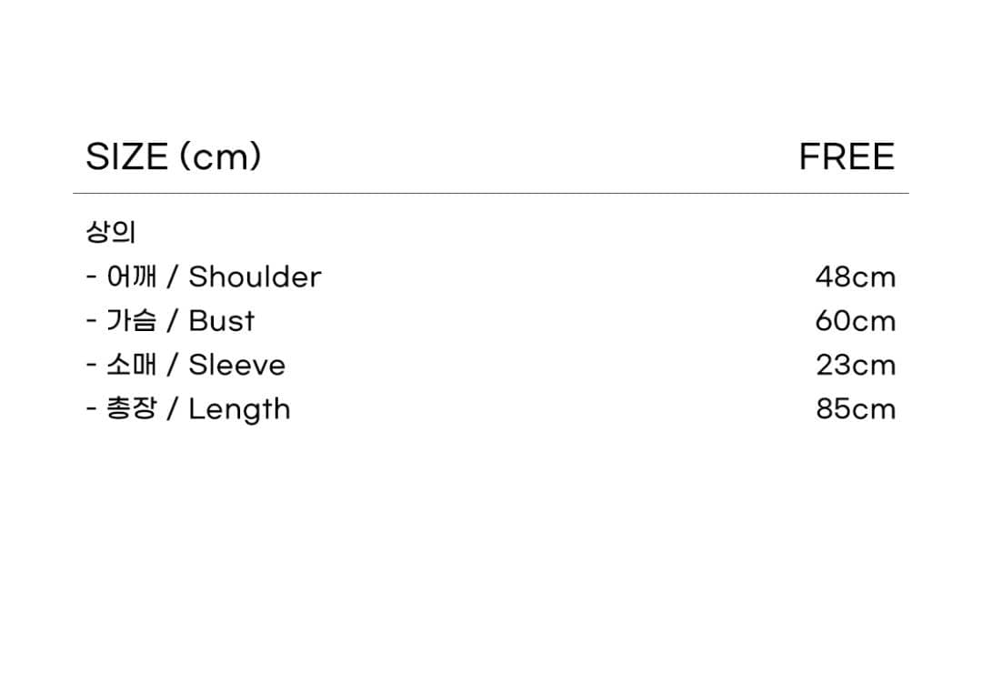Click the Korean text 소매
982x673 pixels.
(x=132, y=365)
